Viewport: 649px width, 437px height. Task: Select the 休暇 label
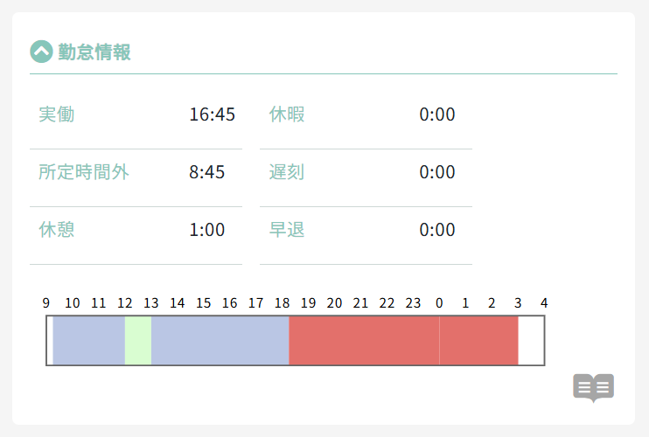pyautogui.click(x=287, y=114)
